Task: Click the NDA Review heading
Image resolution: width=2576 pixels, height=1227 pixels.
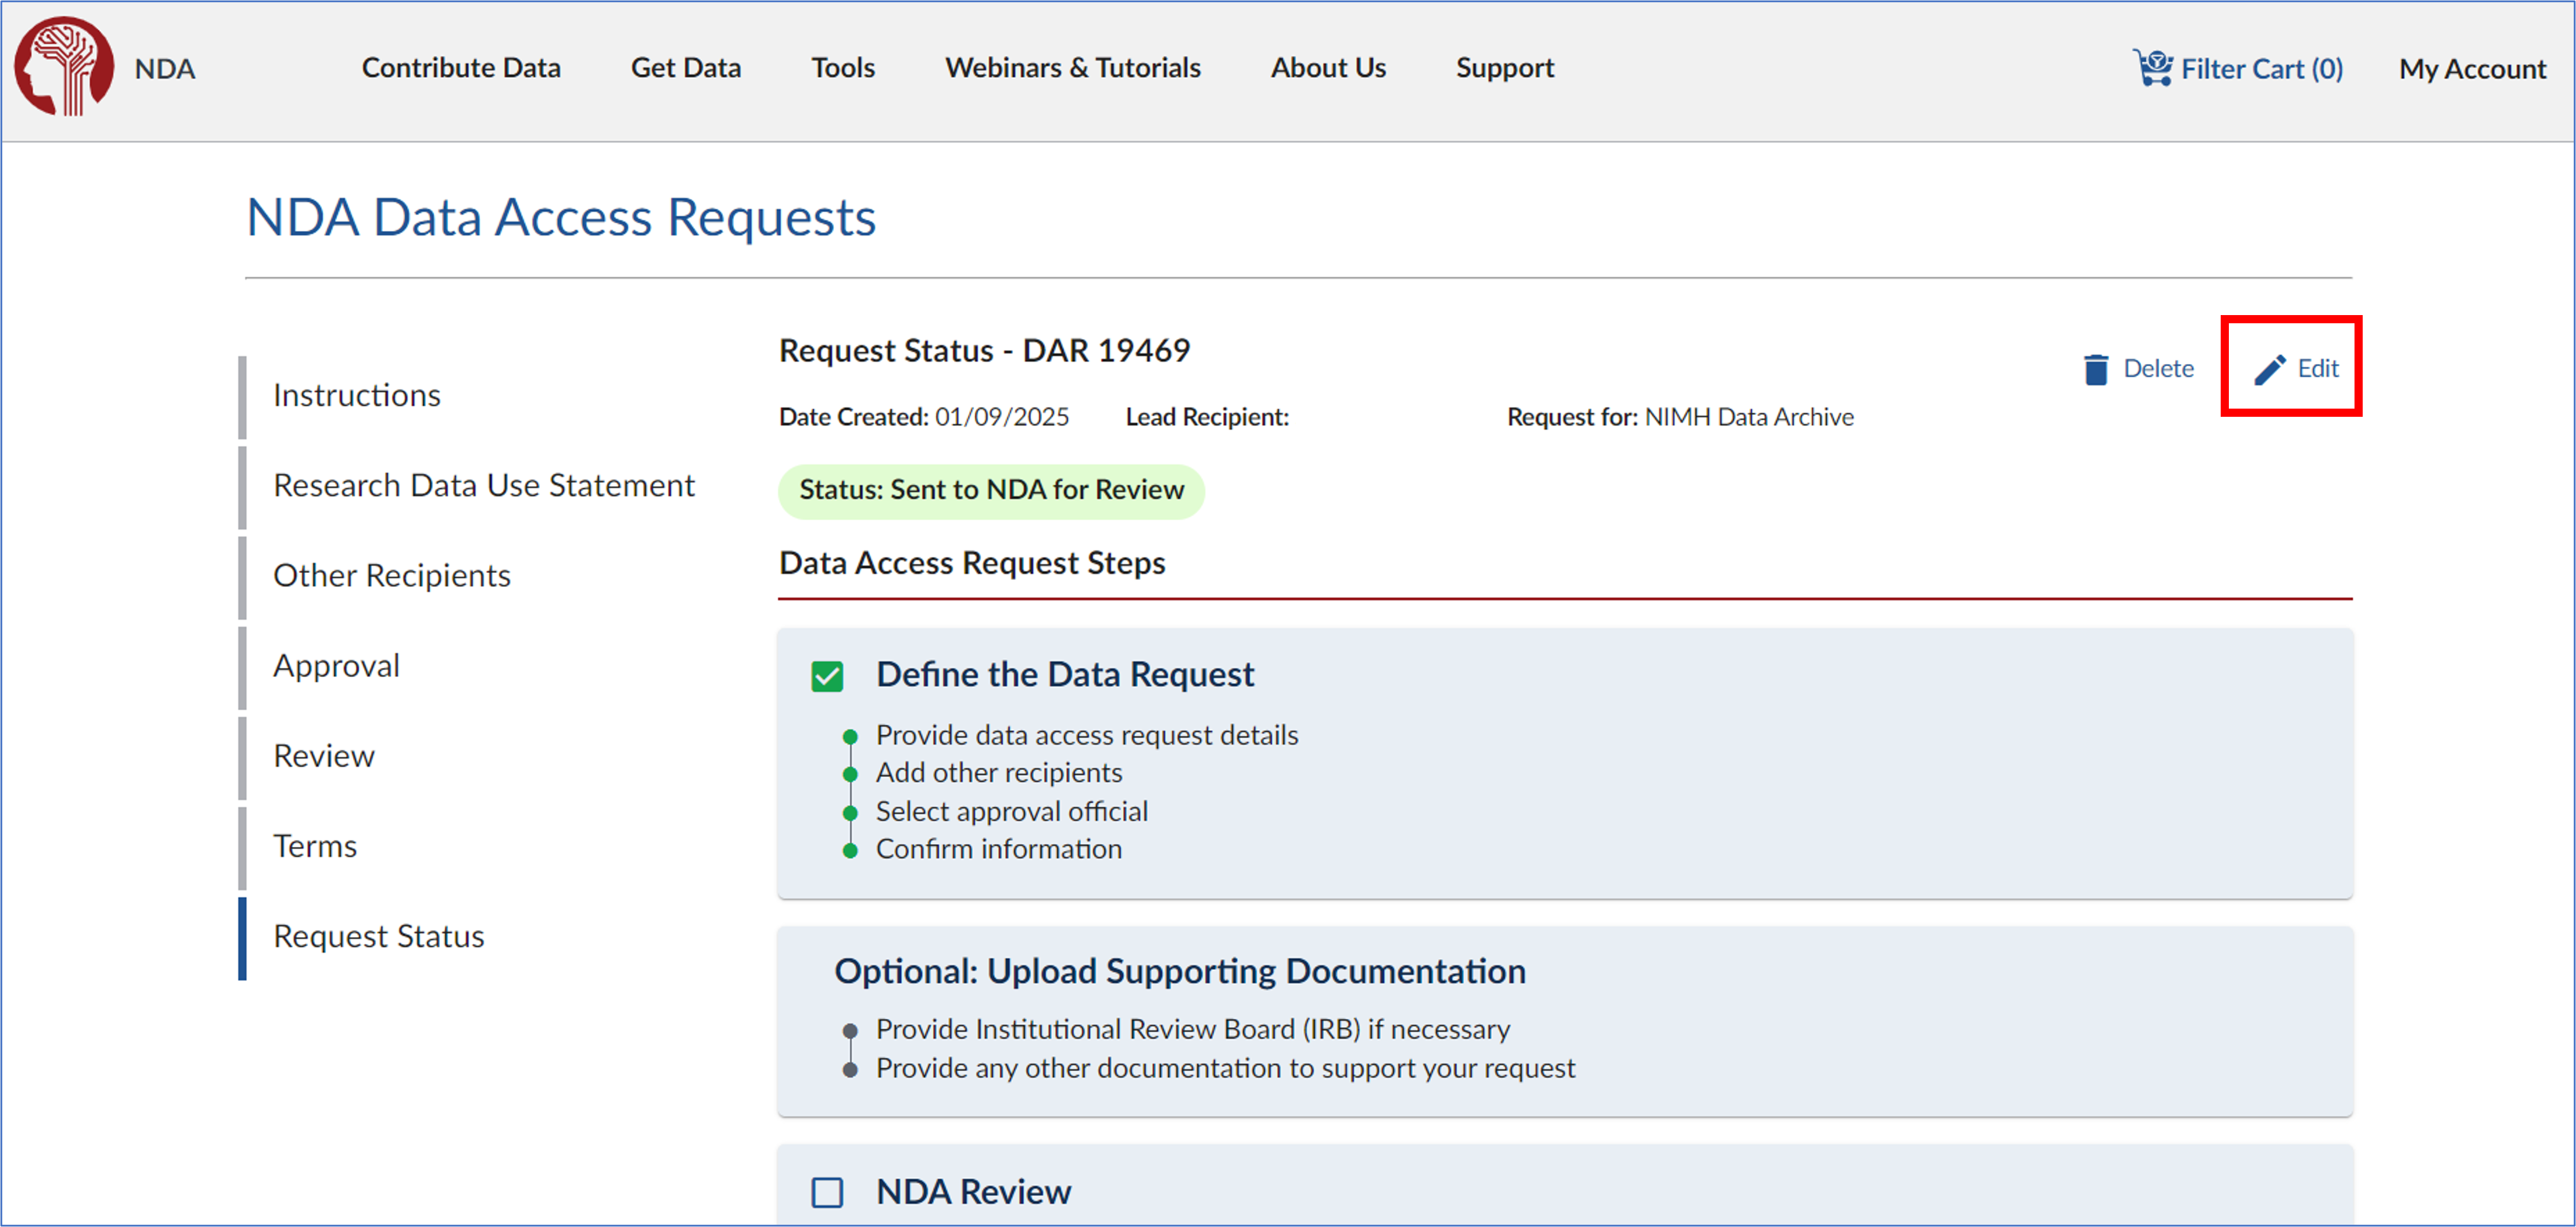Action: pos(973,1192)
